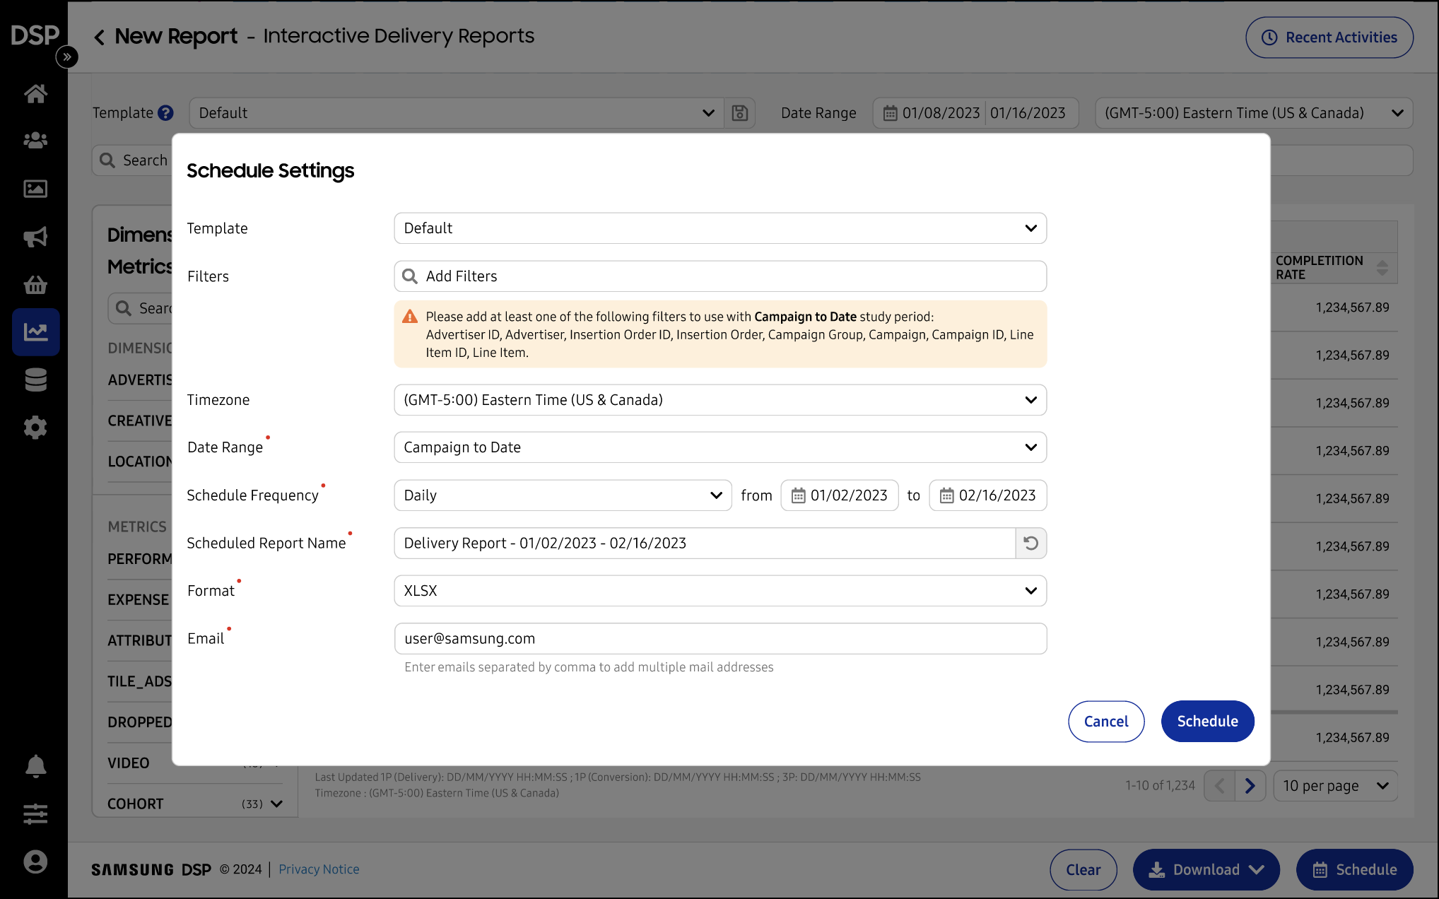Screen dimensions: 1439x899
Task: Open the database stack icon in sidebar
Action: [35, 380]
